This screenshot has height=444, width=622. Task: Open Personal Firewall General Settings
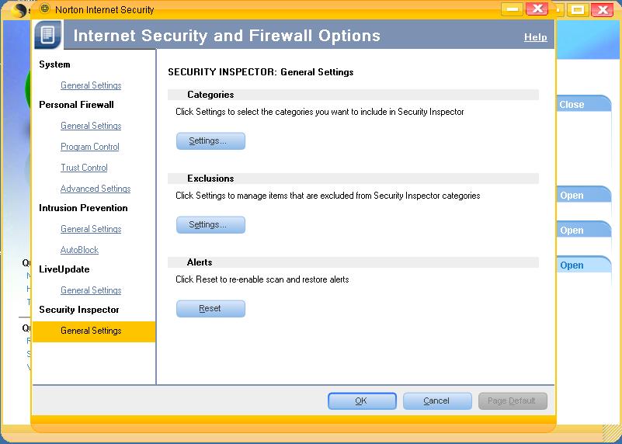(91, 126)
